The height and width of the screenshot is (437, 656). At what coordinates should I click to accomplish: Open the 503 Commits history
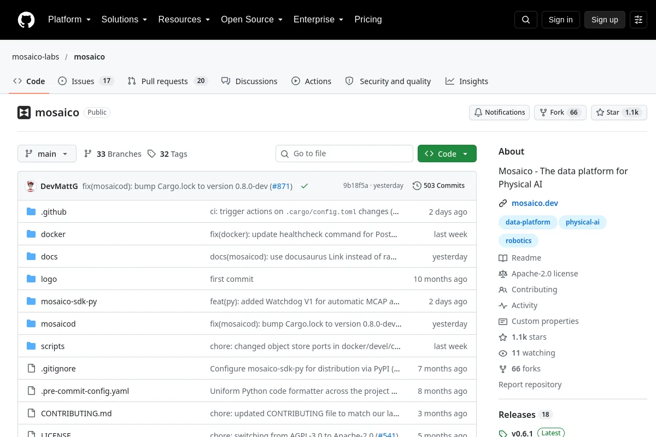pos(438,186)
